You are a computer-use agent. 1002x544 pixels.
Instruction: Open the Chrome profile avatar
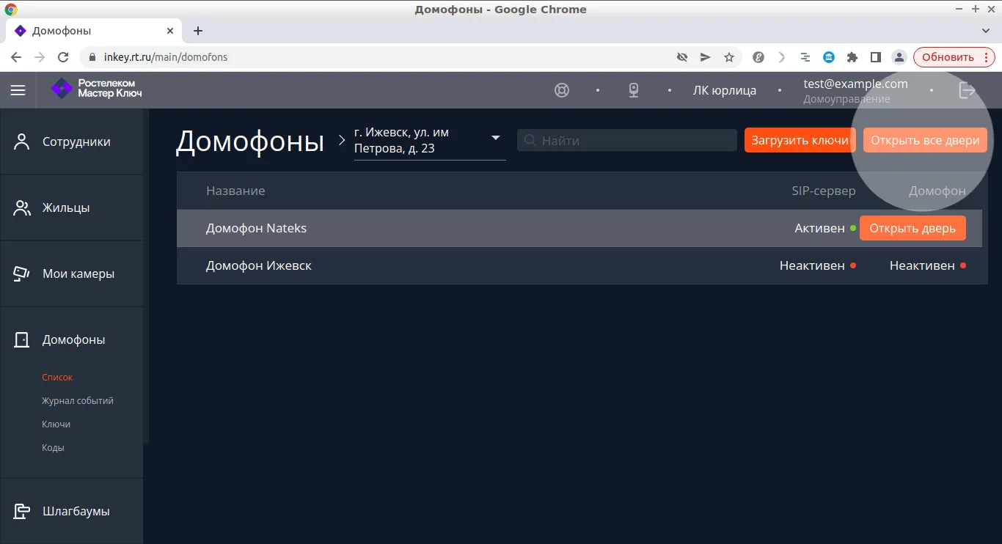(899, 57)
